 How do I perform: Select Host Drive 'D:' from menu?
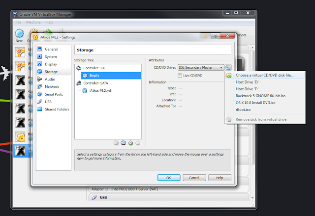click(265, 82)
